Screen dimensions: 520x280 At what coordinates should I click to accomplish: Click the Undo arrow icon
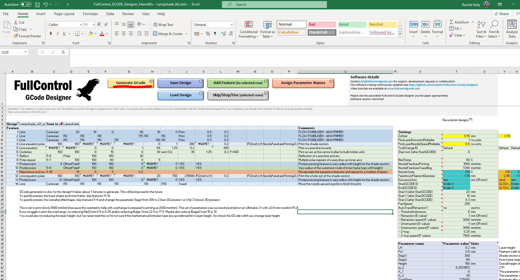45,5
